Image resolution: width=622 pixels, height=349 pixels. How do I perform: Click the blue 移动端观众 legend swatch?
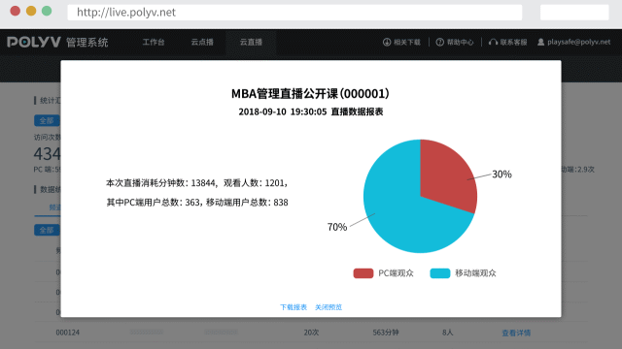click(x=440, y=273)
